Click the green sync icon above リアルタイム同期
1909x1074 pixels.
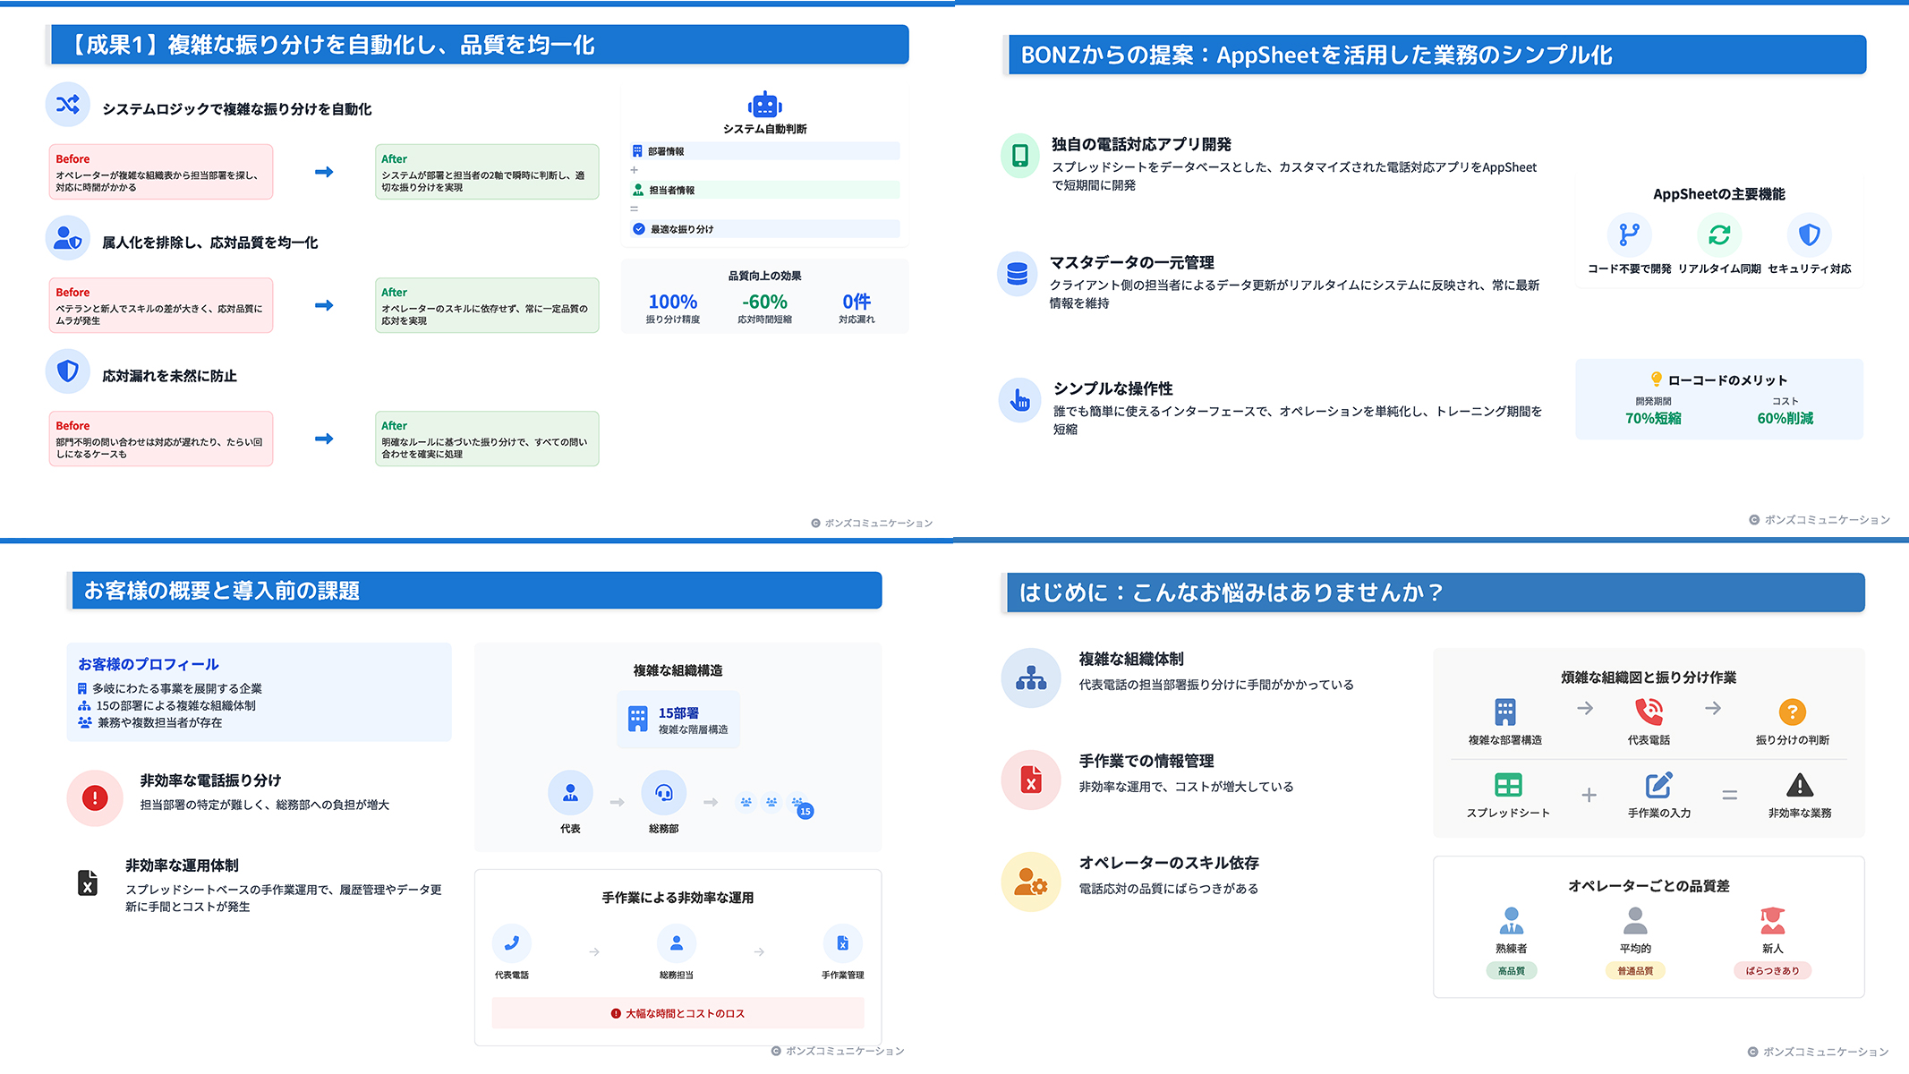1719,234
